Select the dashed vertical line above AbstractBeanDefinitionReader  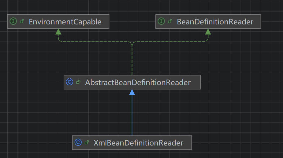click(132, 61)
